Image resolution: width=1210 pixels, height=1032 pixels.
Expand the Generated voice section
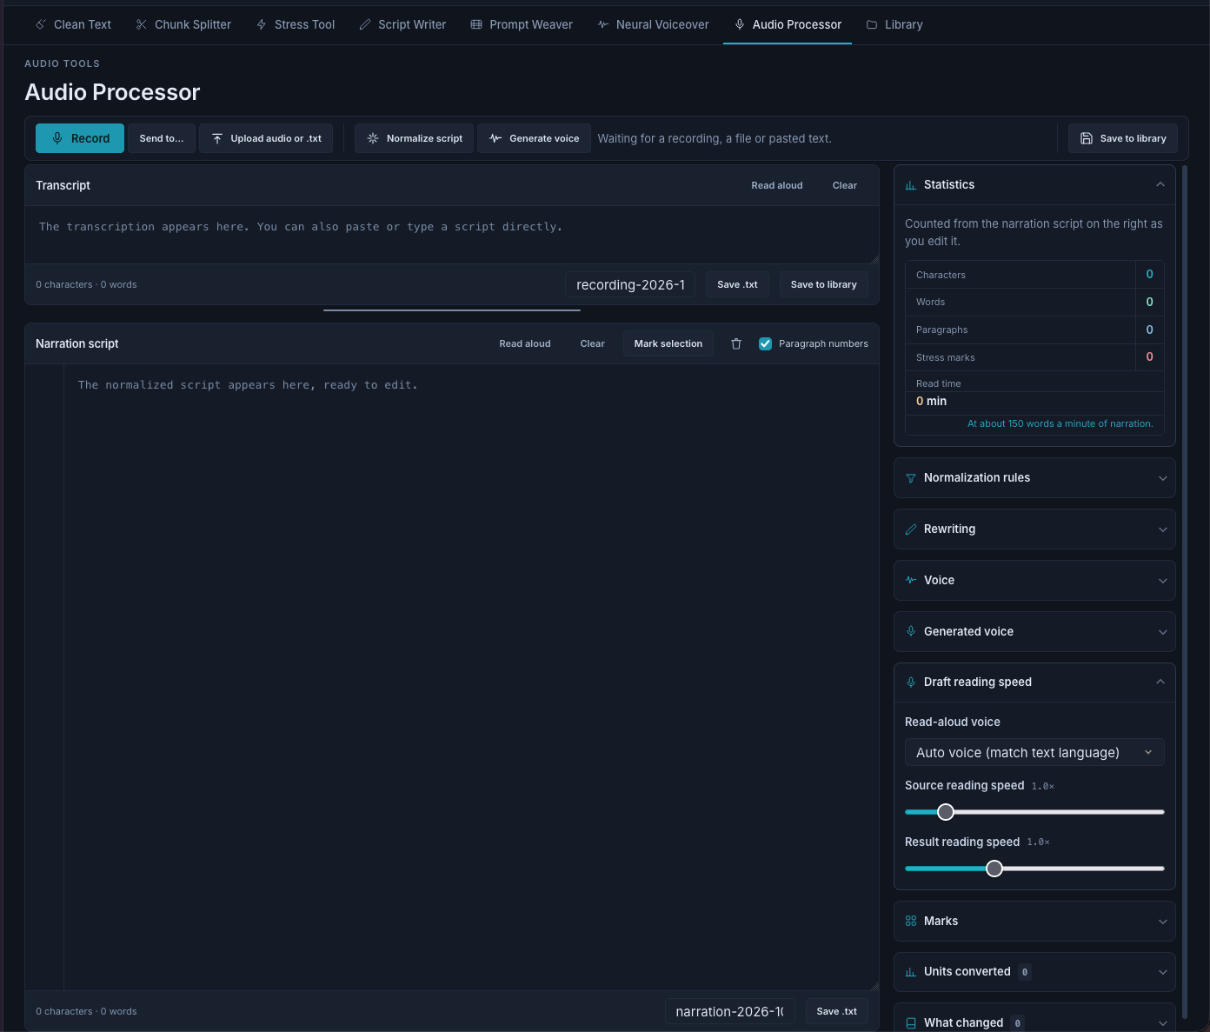click(1163, 632)
